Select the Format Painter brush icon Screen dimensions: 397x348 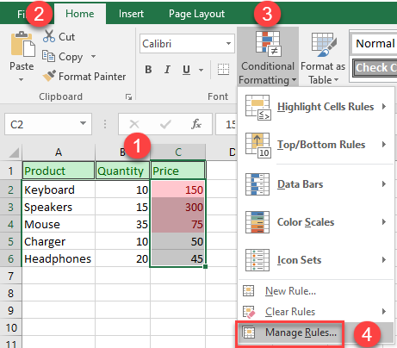coord(49,76)
